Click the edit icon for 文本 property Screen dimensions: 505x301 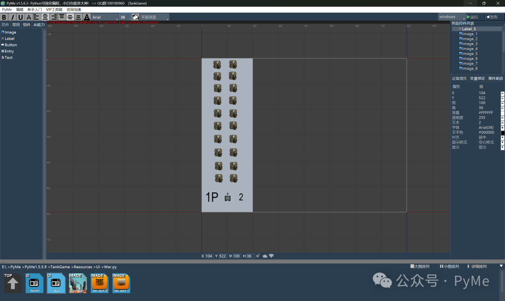coord(502,123)
